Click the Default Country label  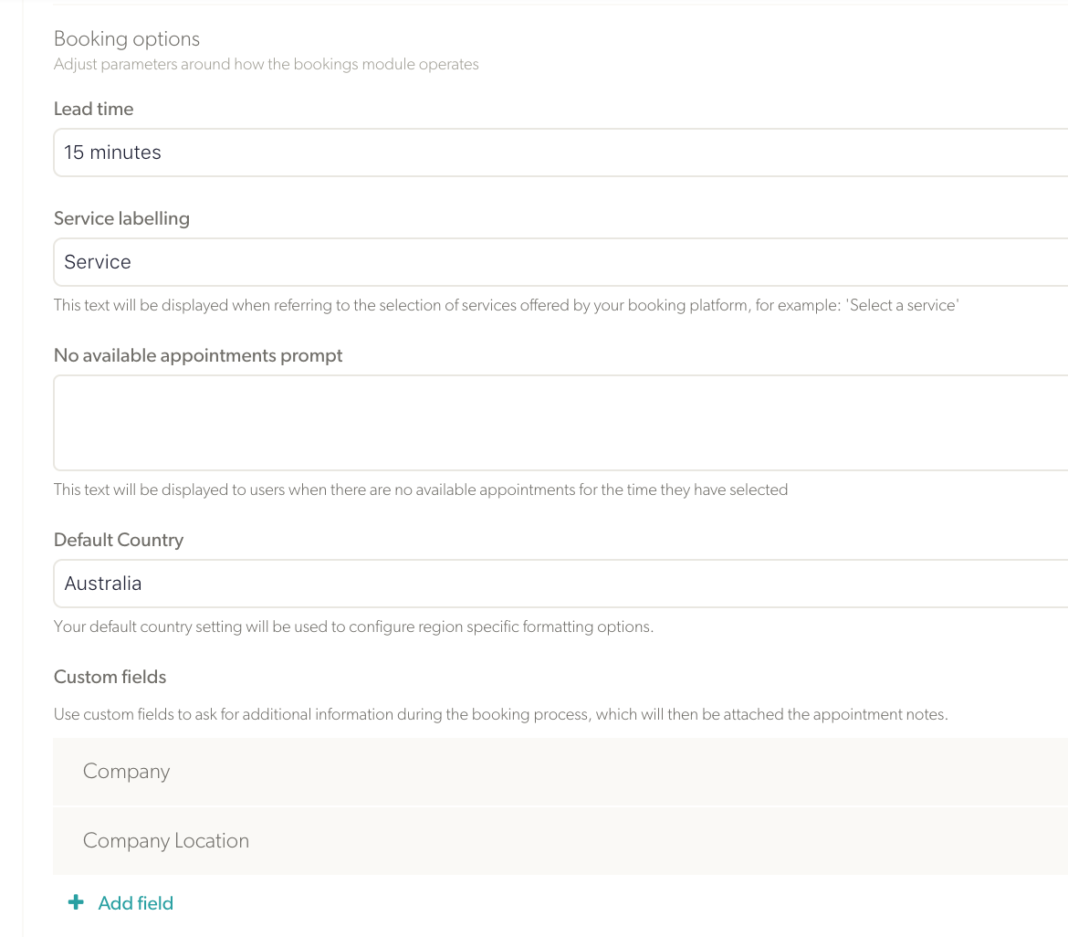119,540
